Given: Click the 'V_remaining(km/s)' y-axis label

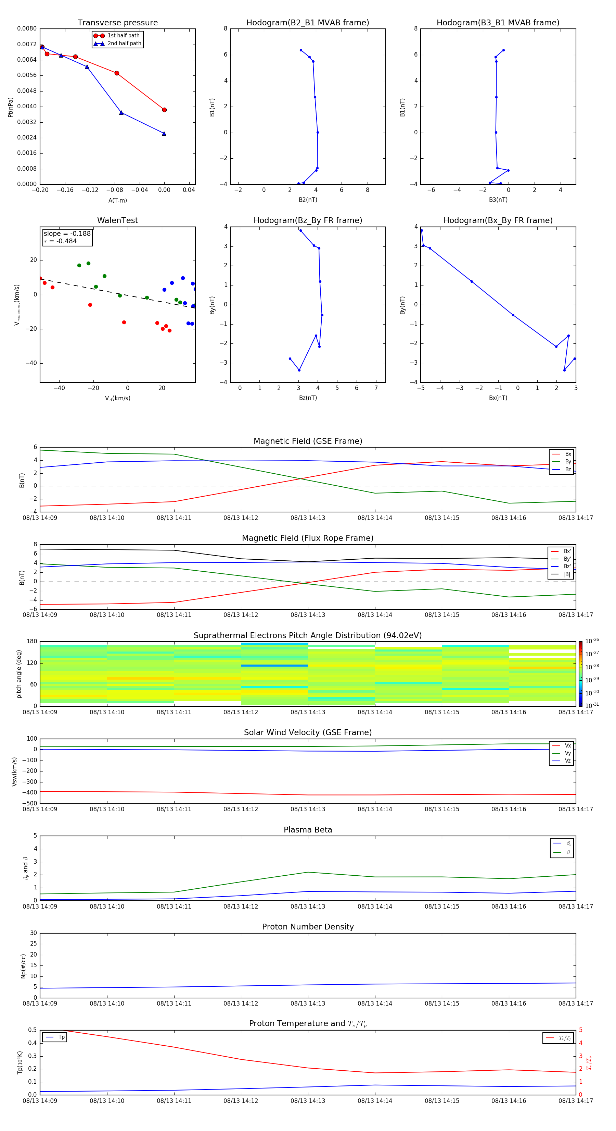Looking at the screenshot, I should coord(17,305).
